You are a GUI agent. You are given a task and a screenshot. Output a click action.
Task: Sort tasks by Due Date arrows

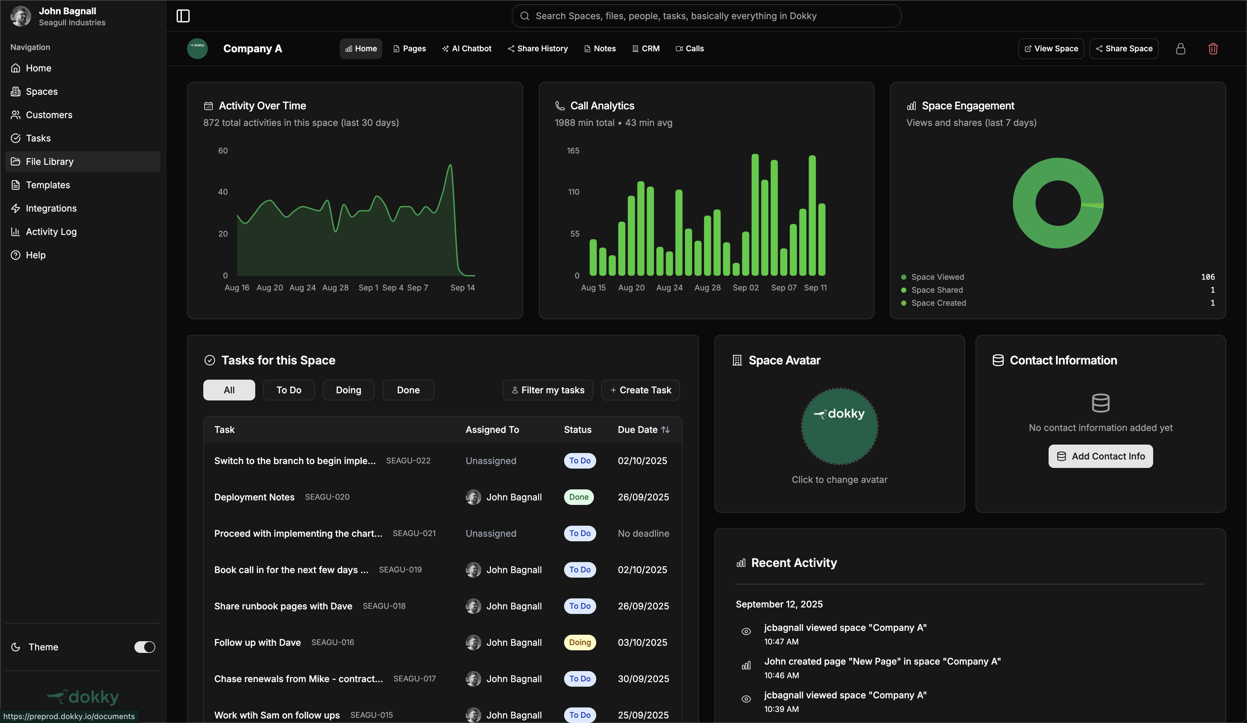click(666, 430)
